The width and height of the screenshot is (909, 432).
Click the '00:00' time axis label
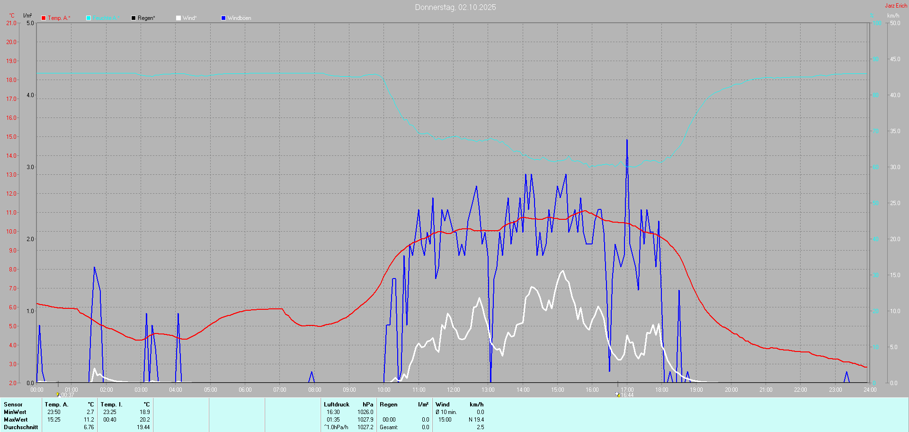37,390
